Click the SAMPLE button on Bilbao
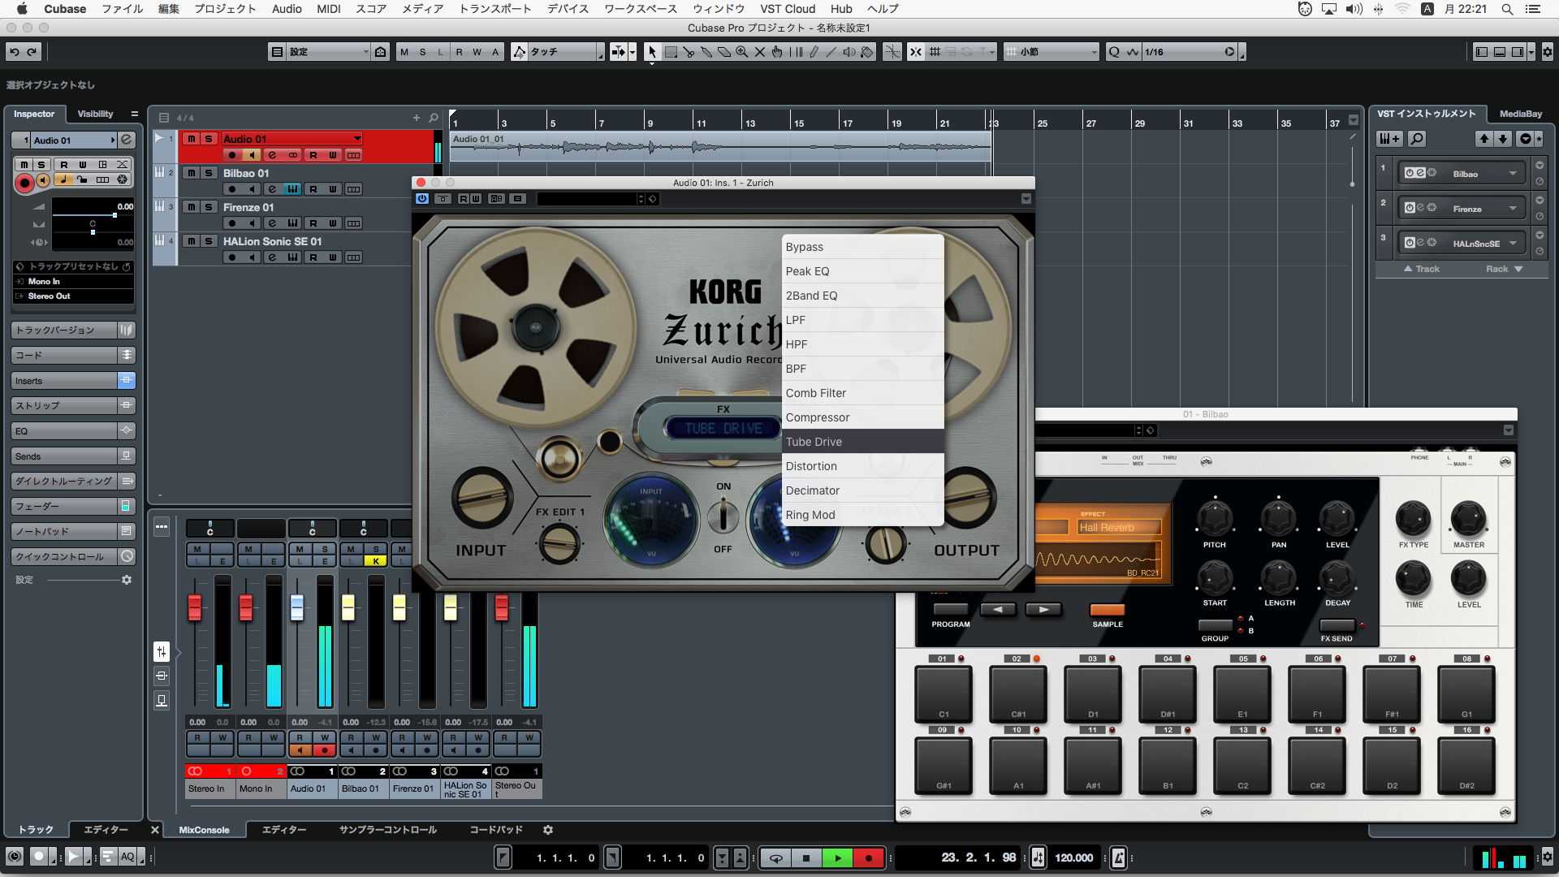This screenshot has width=1559, height=877. [x=1107, y=610]
